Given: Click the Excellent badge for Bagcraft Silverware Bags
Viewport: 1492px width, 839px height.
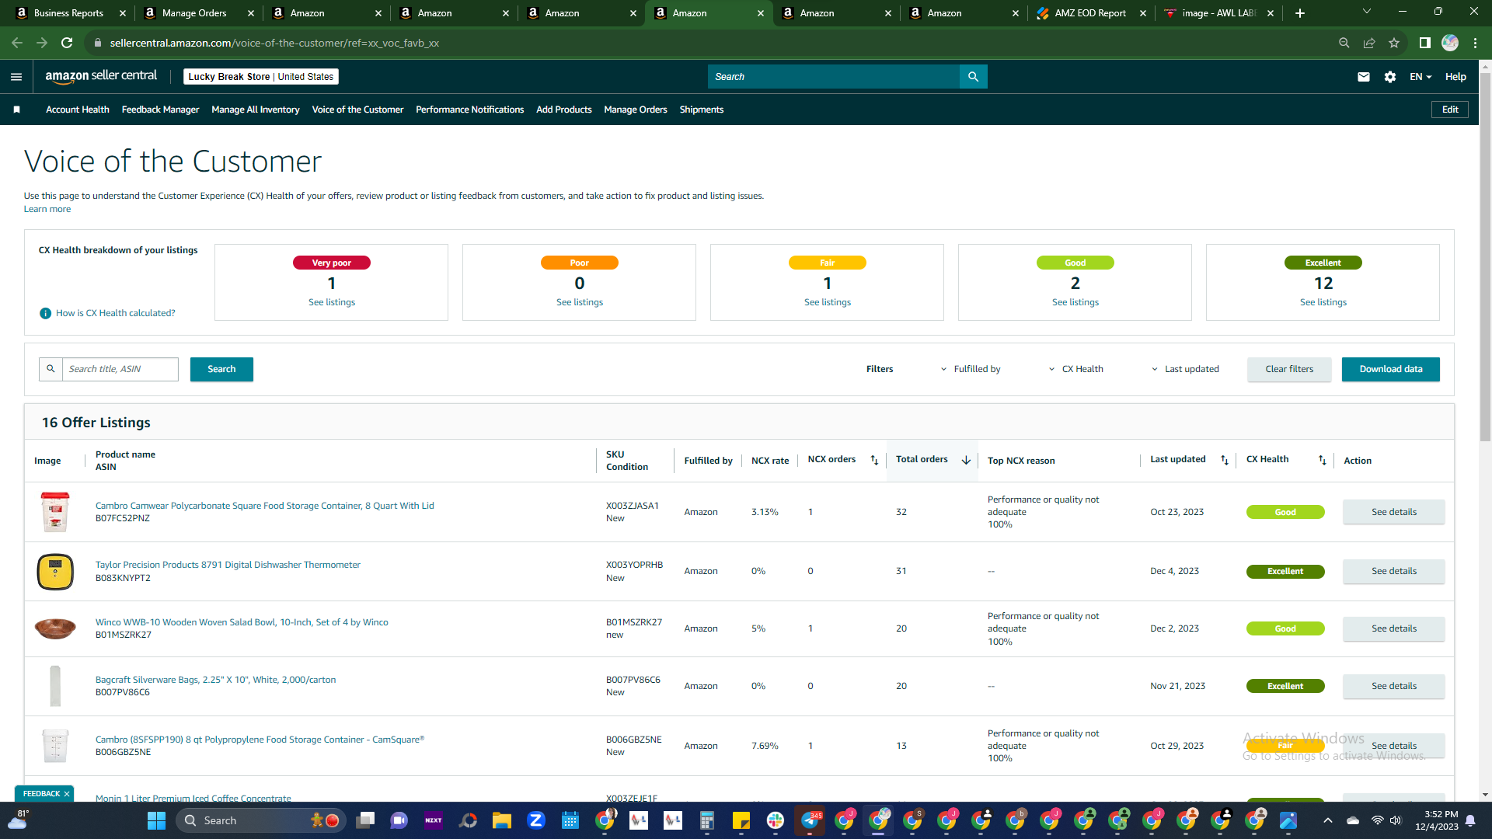Looking at the screenshot, I should 1285,686.
